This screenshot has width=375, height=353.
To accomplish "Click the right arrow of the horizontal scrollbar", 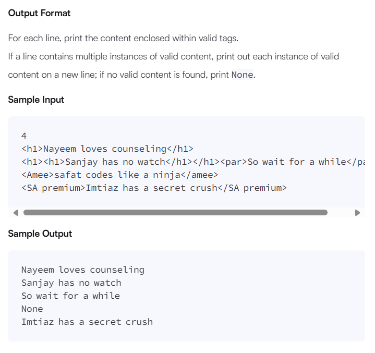I will tap(357, 213).
